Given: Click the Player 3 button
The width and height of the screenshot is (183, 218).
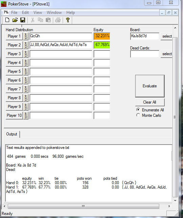Looking at the screenshot, I should point(14,54).
